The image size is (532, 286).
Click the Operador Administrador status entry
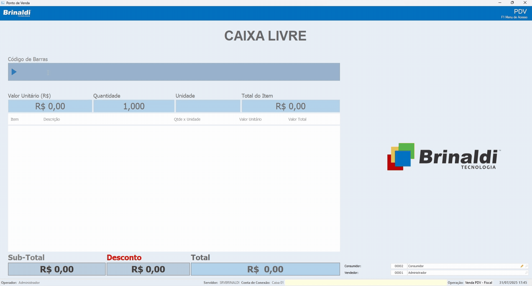(x=20, y=283)
